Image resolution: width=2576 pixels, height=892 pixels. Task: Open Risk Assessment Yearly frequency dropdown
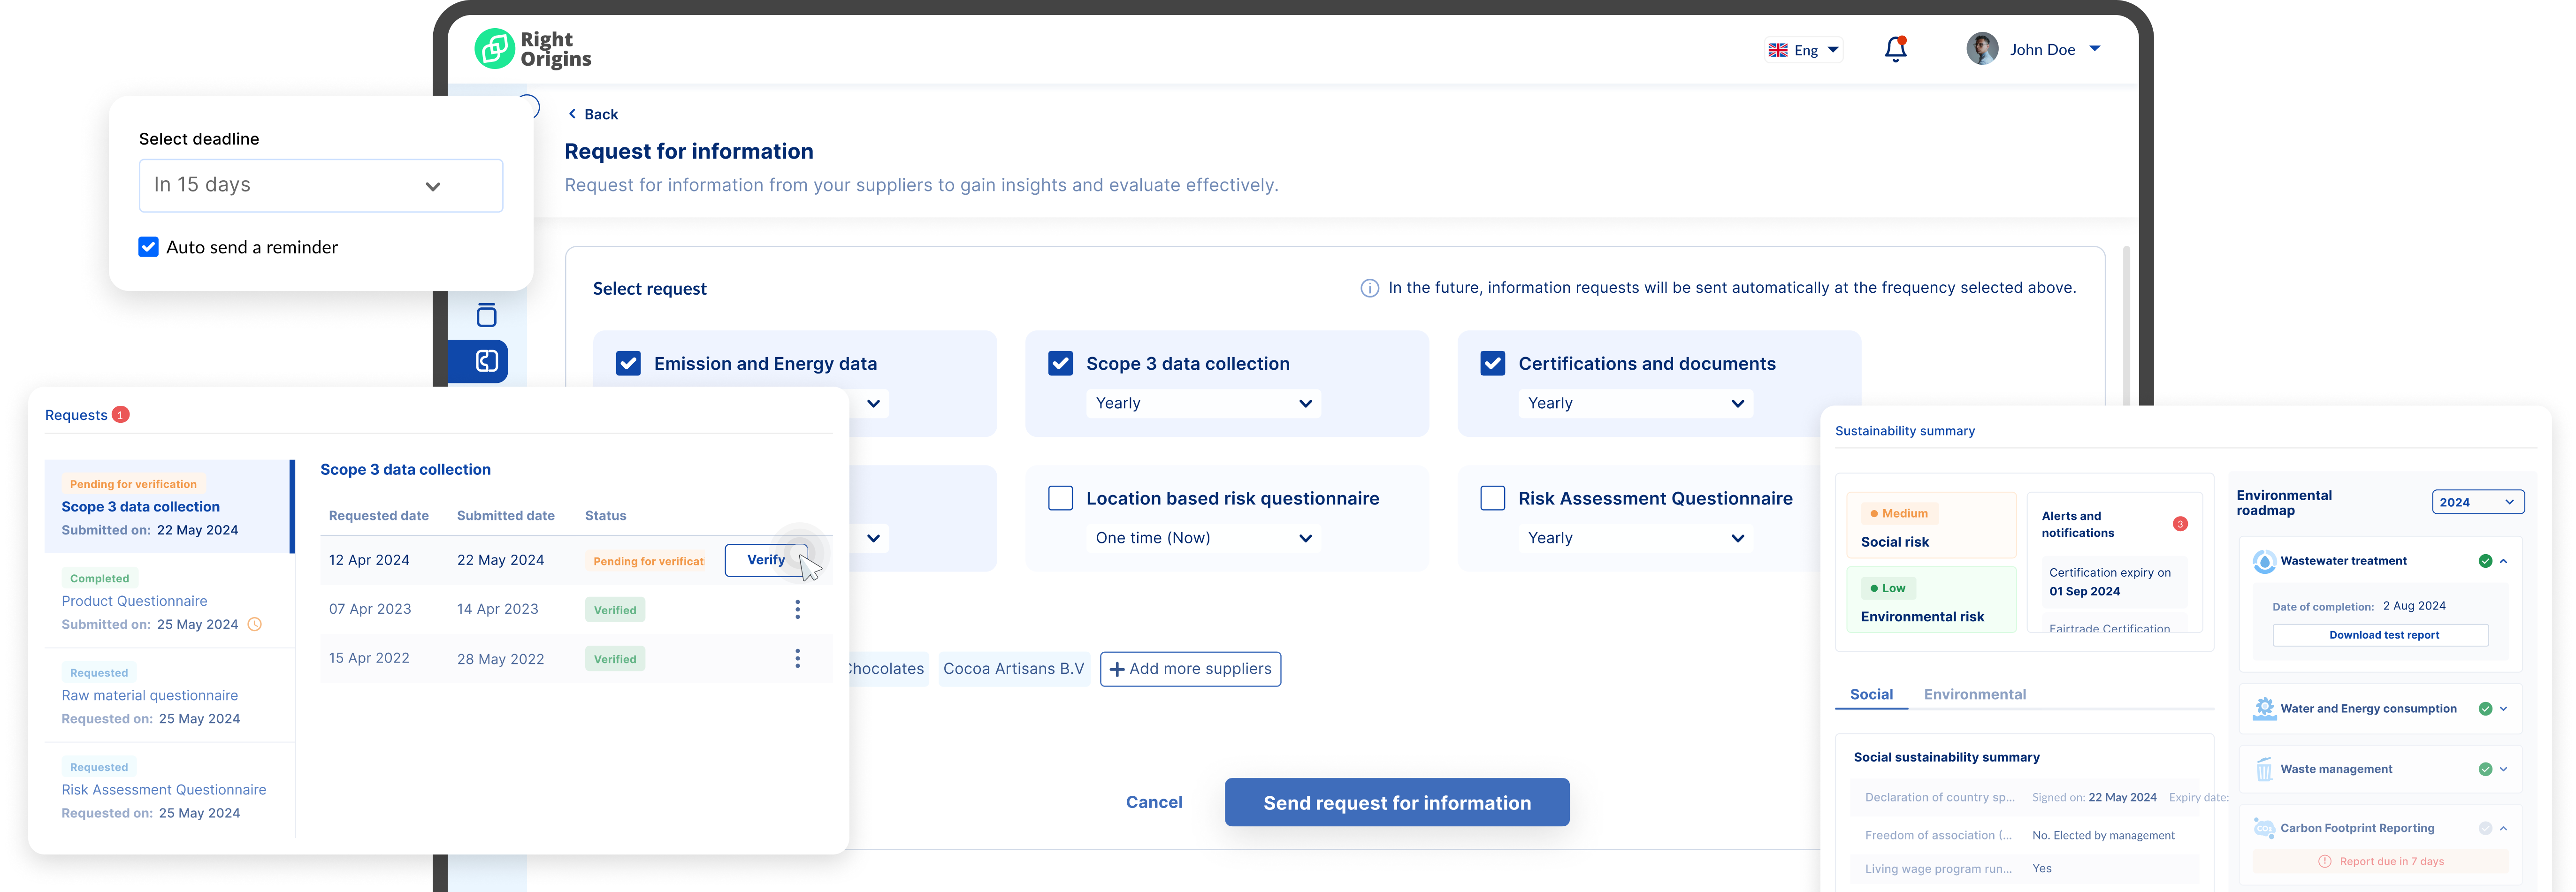point(1635,538)
